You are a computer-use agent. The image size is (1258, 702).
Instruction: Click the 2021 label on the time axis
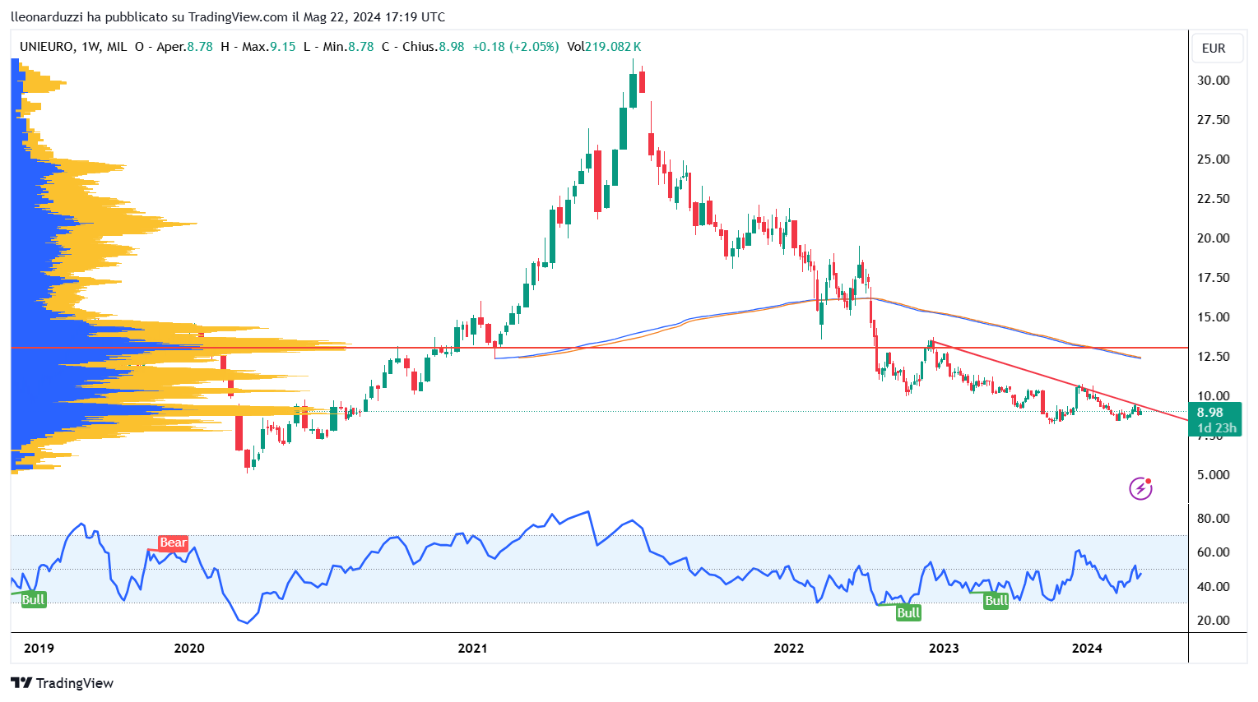click(472, 649)
